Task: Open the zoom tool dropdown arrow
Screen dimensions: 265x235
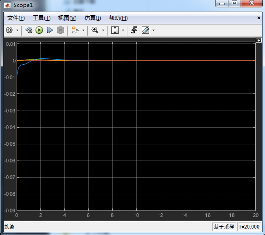Action: pyautogui.click(x=103, y=31)
